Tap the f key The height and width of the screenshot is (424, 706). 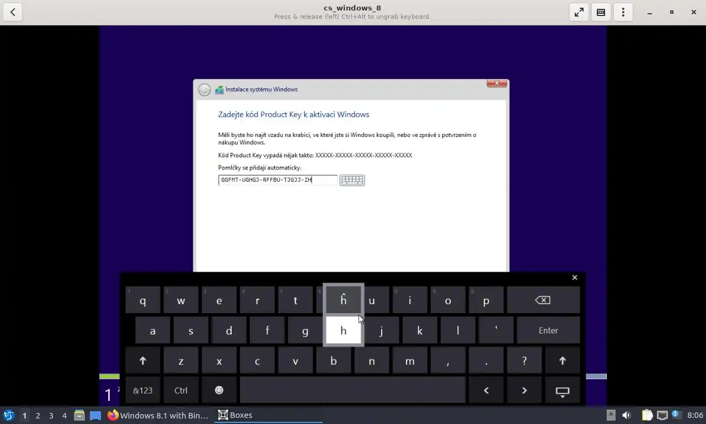point(267,331)
